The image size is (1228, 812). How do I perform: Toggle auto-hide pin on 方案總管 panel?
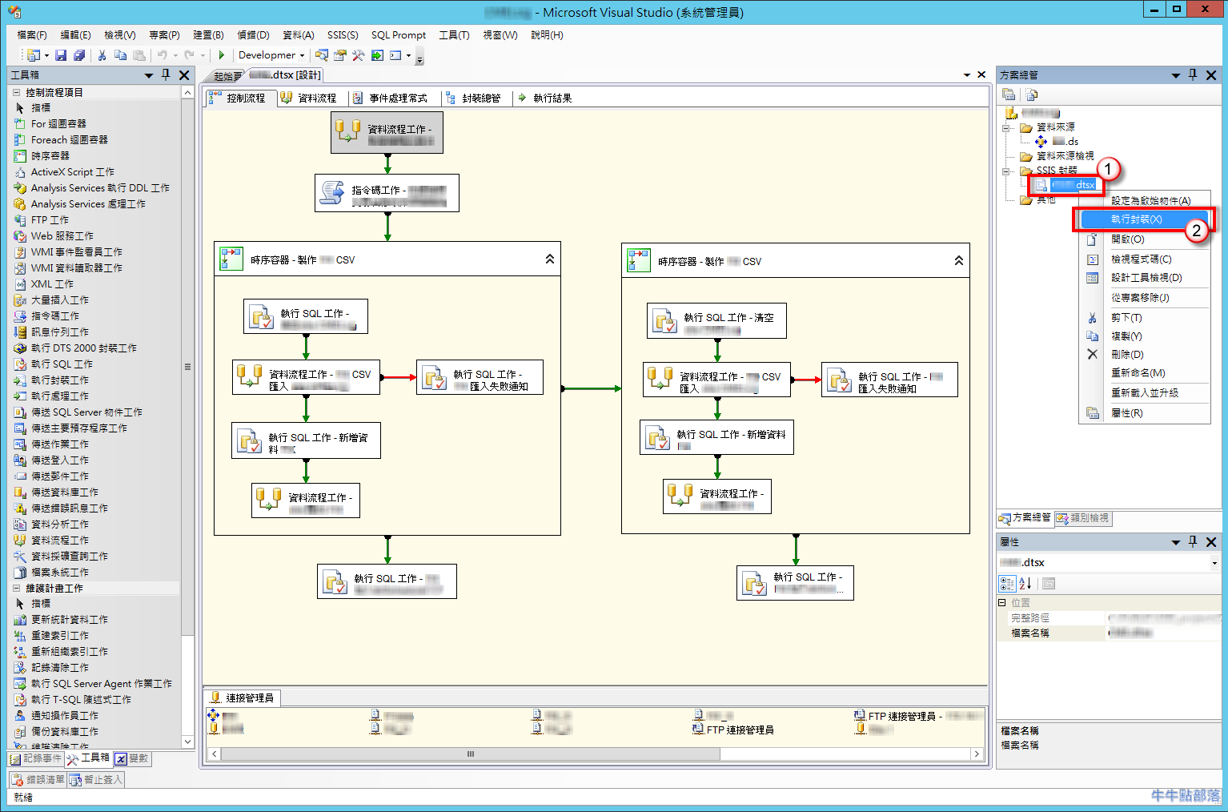(1192, 74)
